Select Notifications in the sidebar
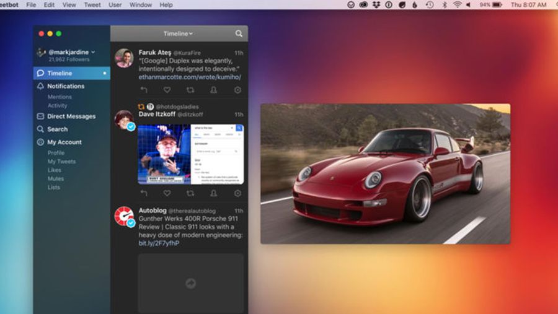The width and height of the screenshot is (558, 314). click(66, 86)
